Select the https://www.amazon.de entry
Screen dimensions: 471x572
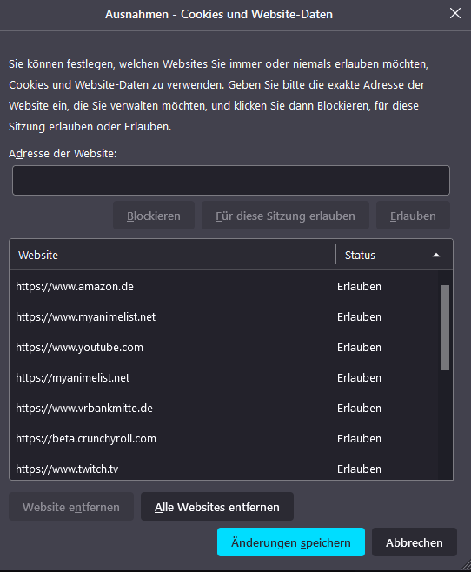pos(224,286)
